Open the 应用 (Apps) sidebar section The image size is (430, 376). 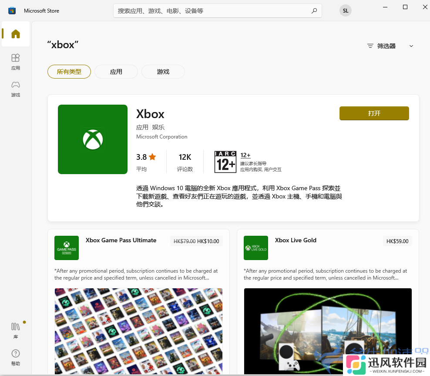click(x=16, y=62)
